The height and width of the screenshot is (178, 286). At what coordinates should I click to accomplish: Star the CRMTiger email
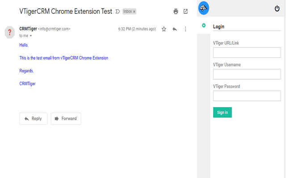click(164, 29)
